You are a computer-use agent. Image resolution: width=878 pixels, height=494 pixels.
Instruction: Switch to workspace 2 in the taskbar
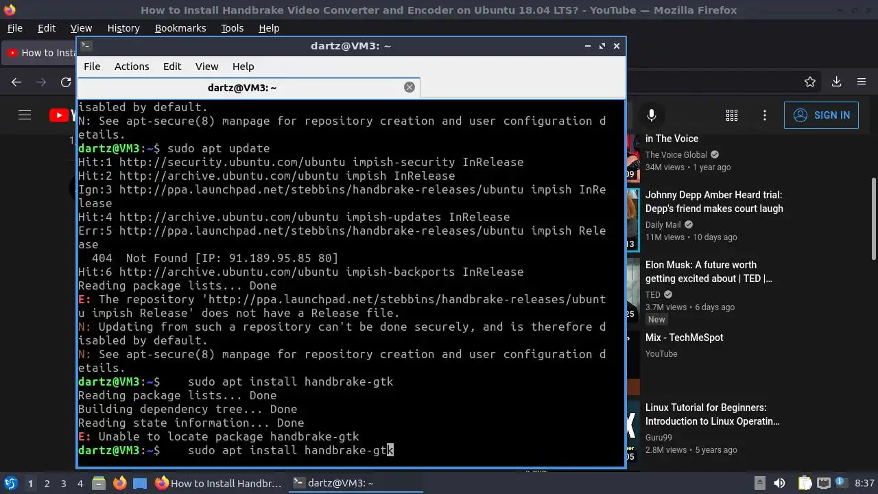pos(47,484)
